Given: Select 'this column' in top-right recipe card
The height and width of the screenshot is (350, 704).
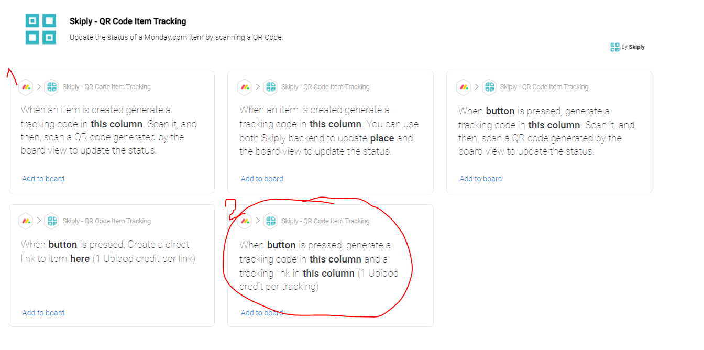Looking at the screenshot, I should (554, 125).
